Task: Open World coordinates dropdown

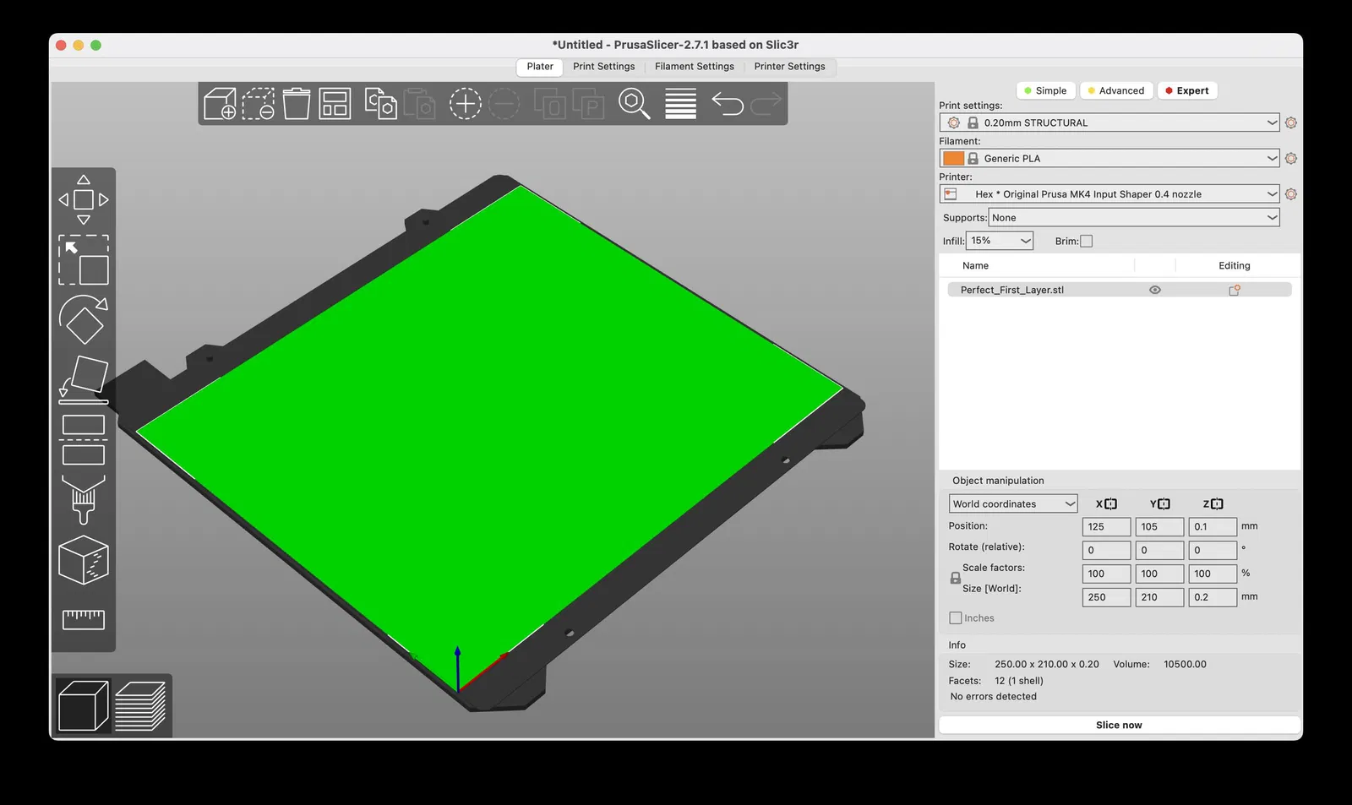Action: coord(1013,503)
